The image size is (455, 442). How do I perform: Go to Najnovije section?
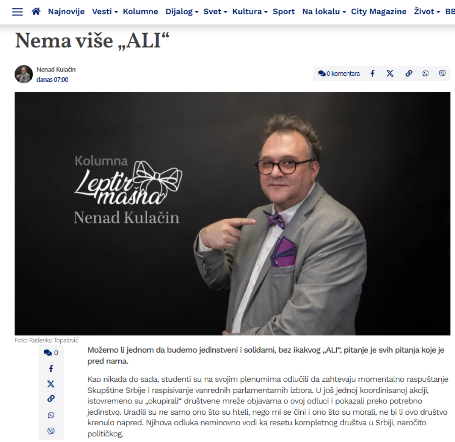(66, 12)
